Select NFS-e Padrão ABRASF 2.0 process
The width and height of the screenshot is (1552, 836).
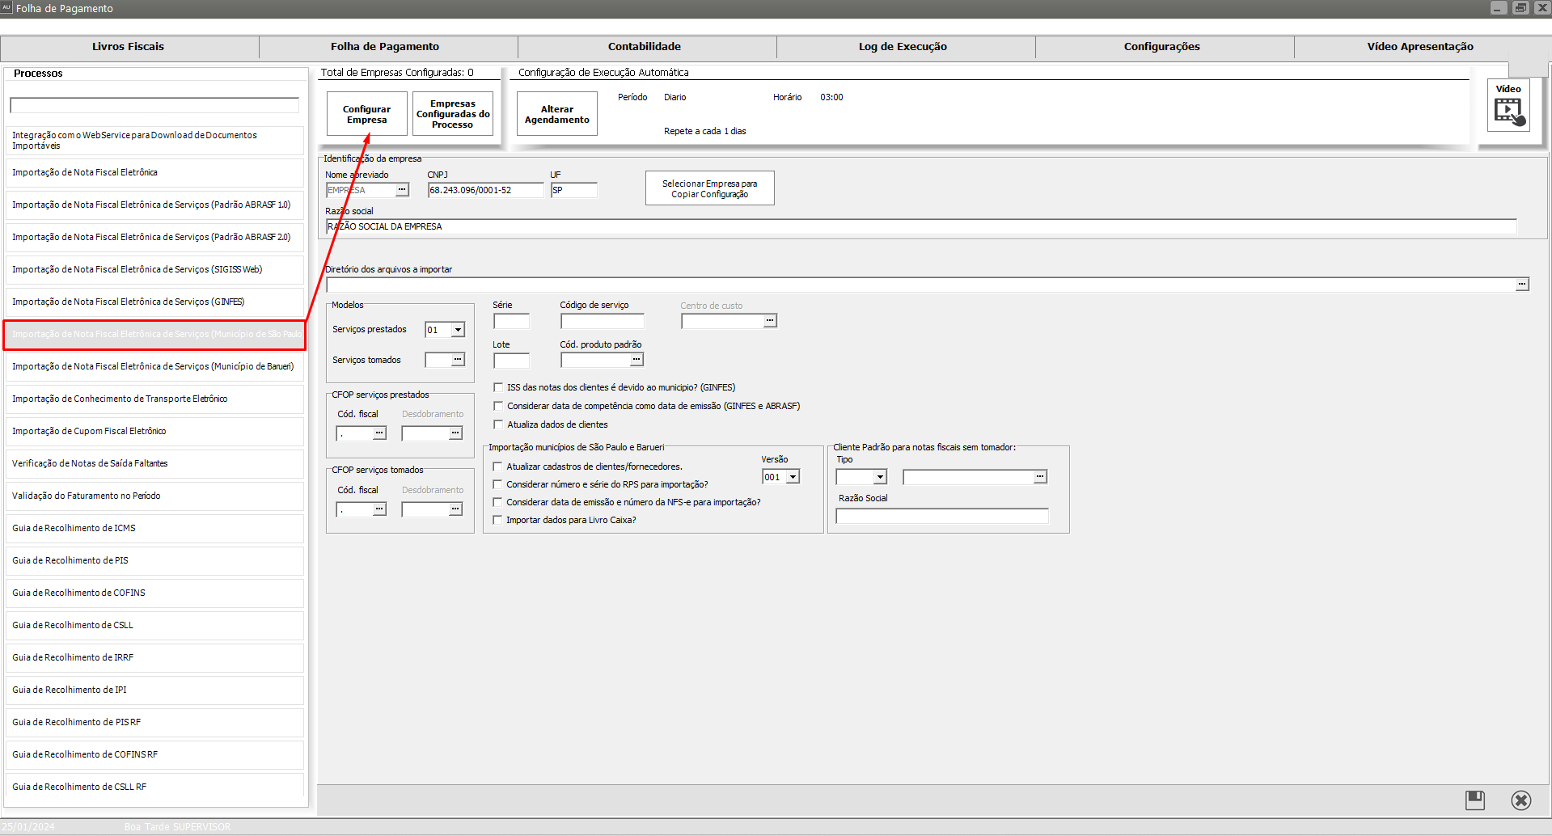coord(154,238)
